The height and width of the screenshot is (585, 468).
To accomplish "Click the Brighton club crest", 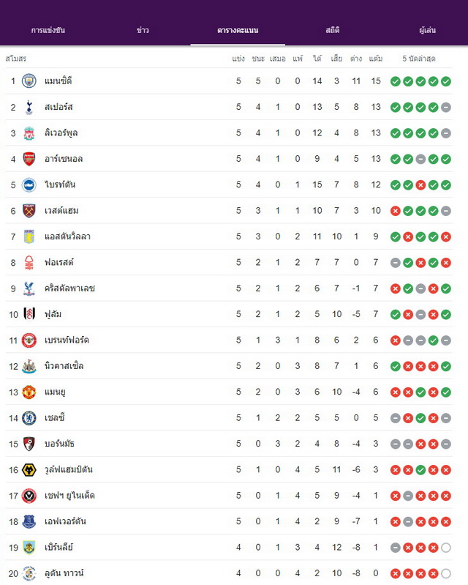I will click(29, 185).
